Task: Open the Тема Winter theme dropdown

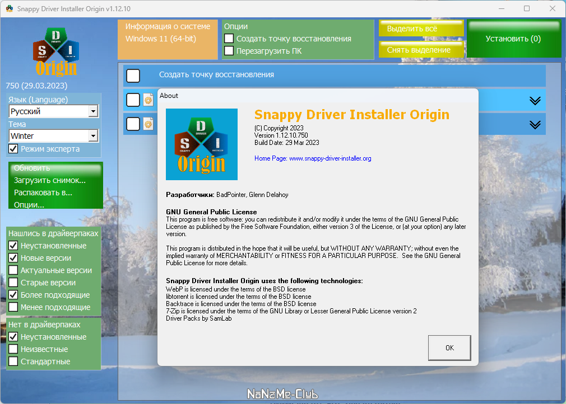Action: 53,136
